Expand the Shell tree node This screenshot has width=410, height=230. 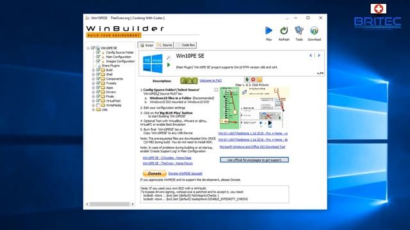pos(94,74)
